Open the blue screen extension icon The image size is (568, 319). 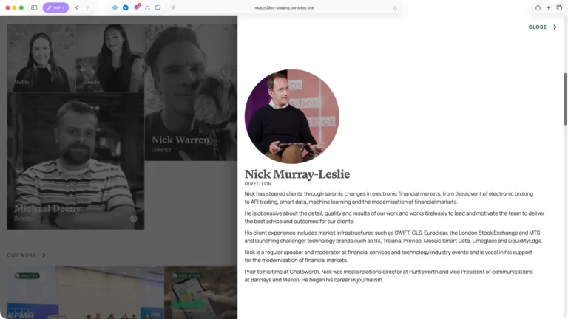tap(158, 7)
